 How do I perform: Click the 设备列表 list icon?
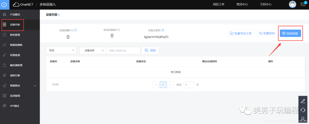tap(5, 25)
